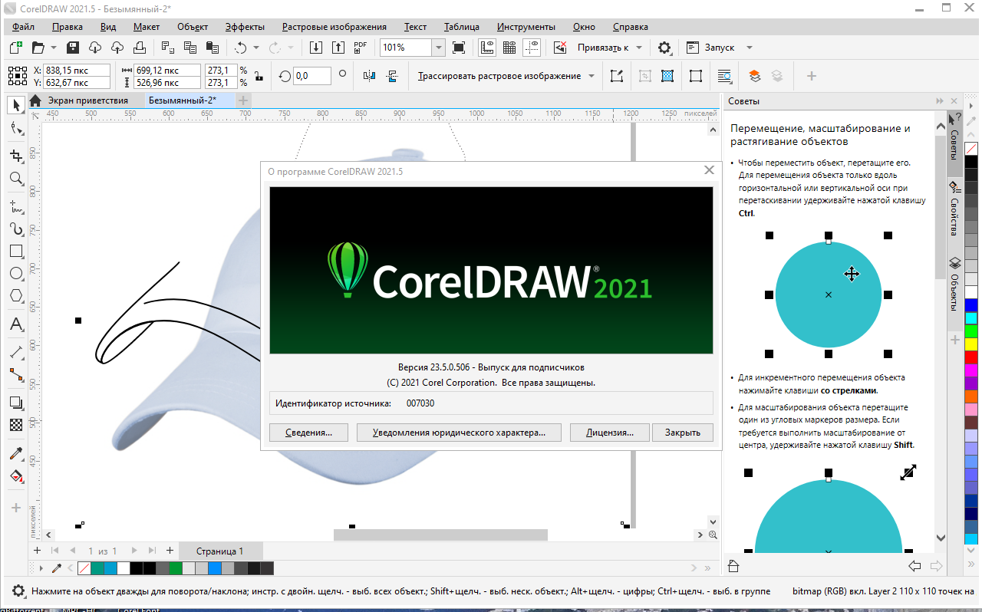Open zoom level dropdown
The image size is (982, 612).
pyautogui.click(x=438, y=48)
